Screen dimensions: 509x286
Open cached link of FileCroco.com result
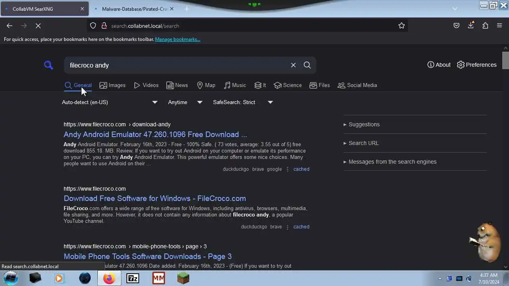(x=301, y=226)
